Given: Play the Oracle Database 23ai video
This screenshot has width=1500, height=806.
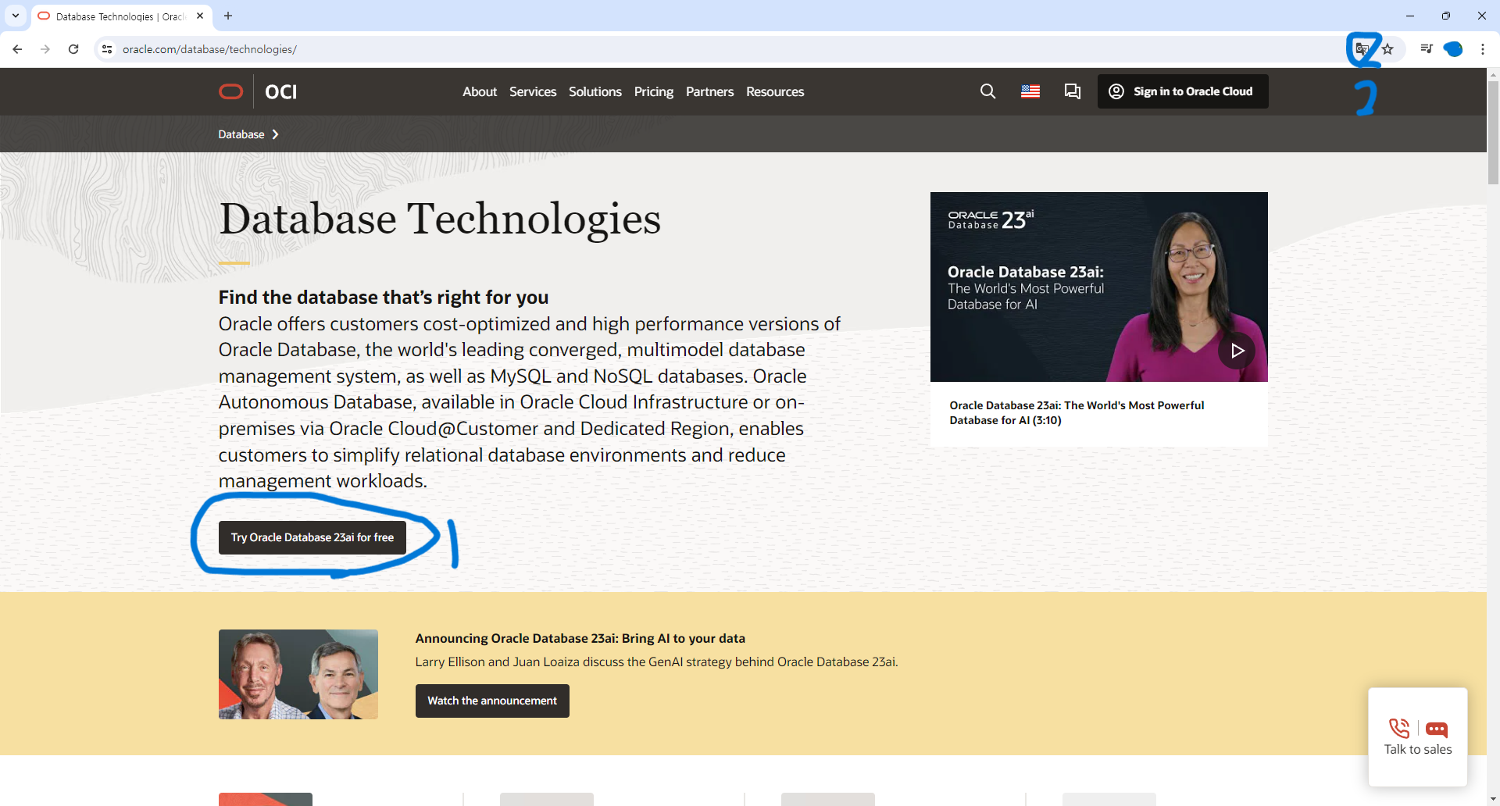Looking at the screenshot, I should point(1237,351).
